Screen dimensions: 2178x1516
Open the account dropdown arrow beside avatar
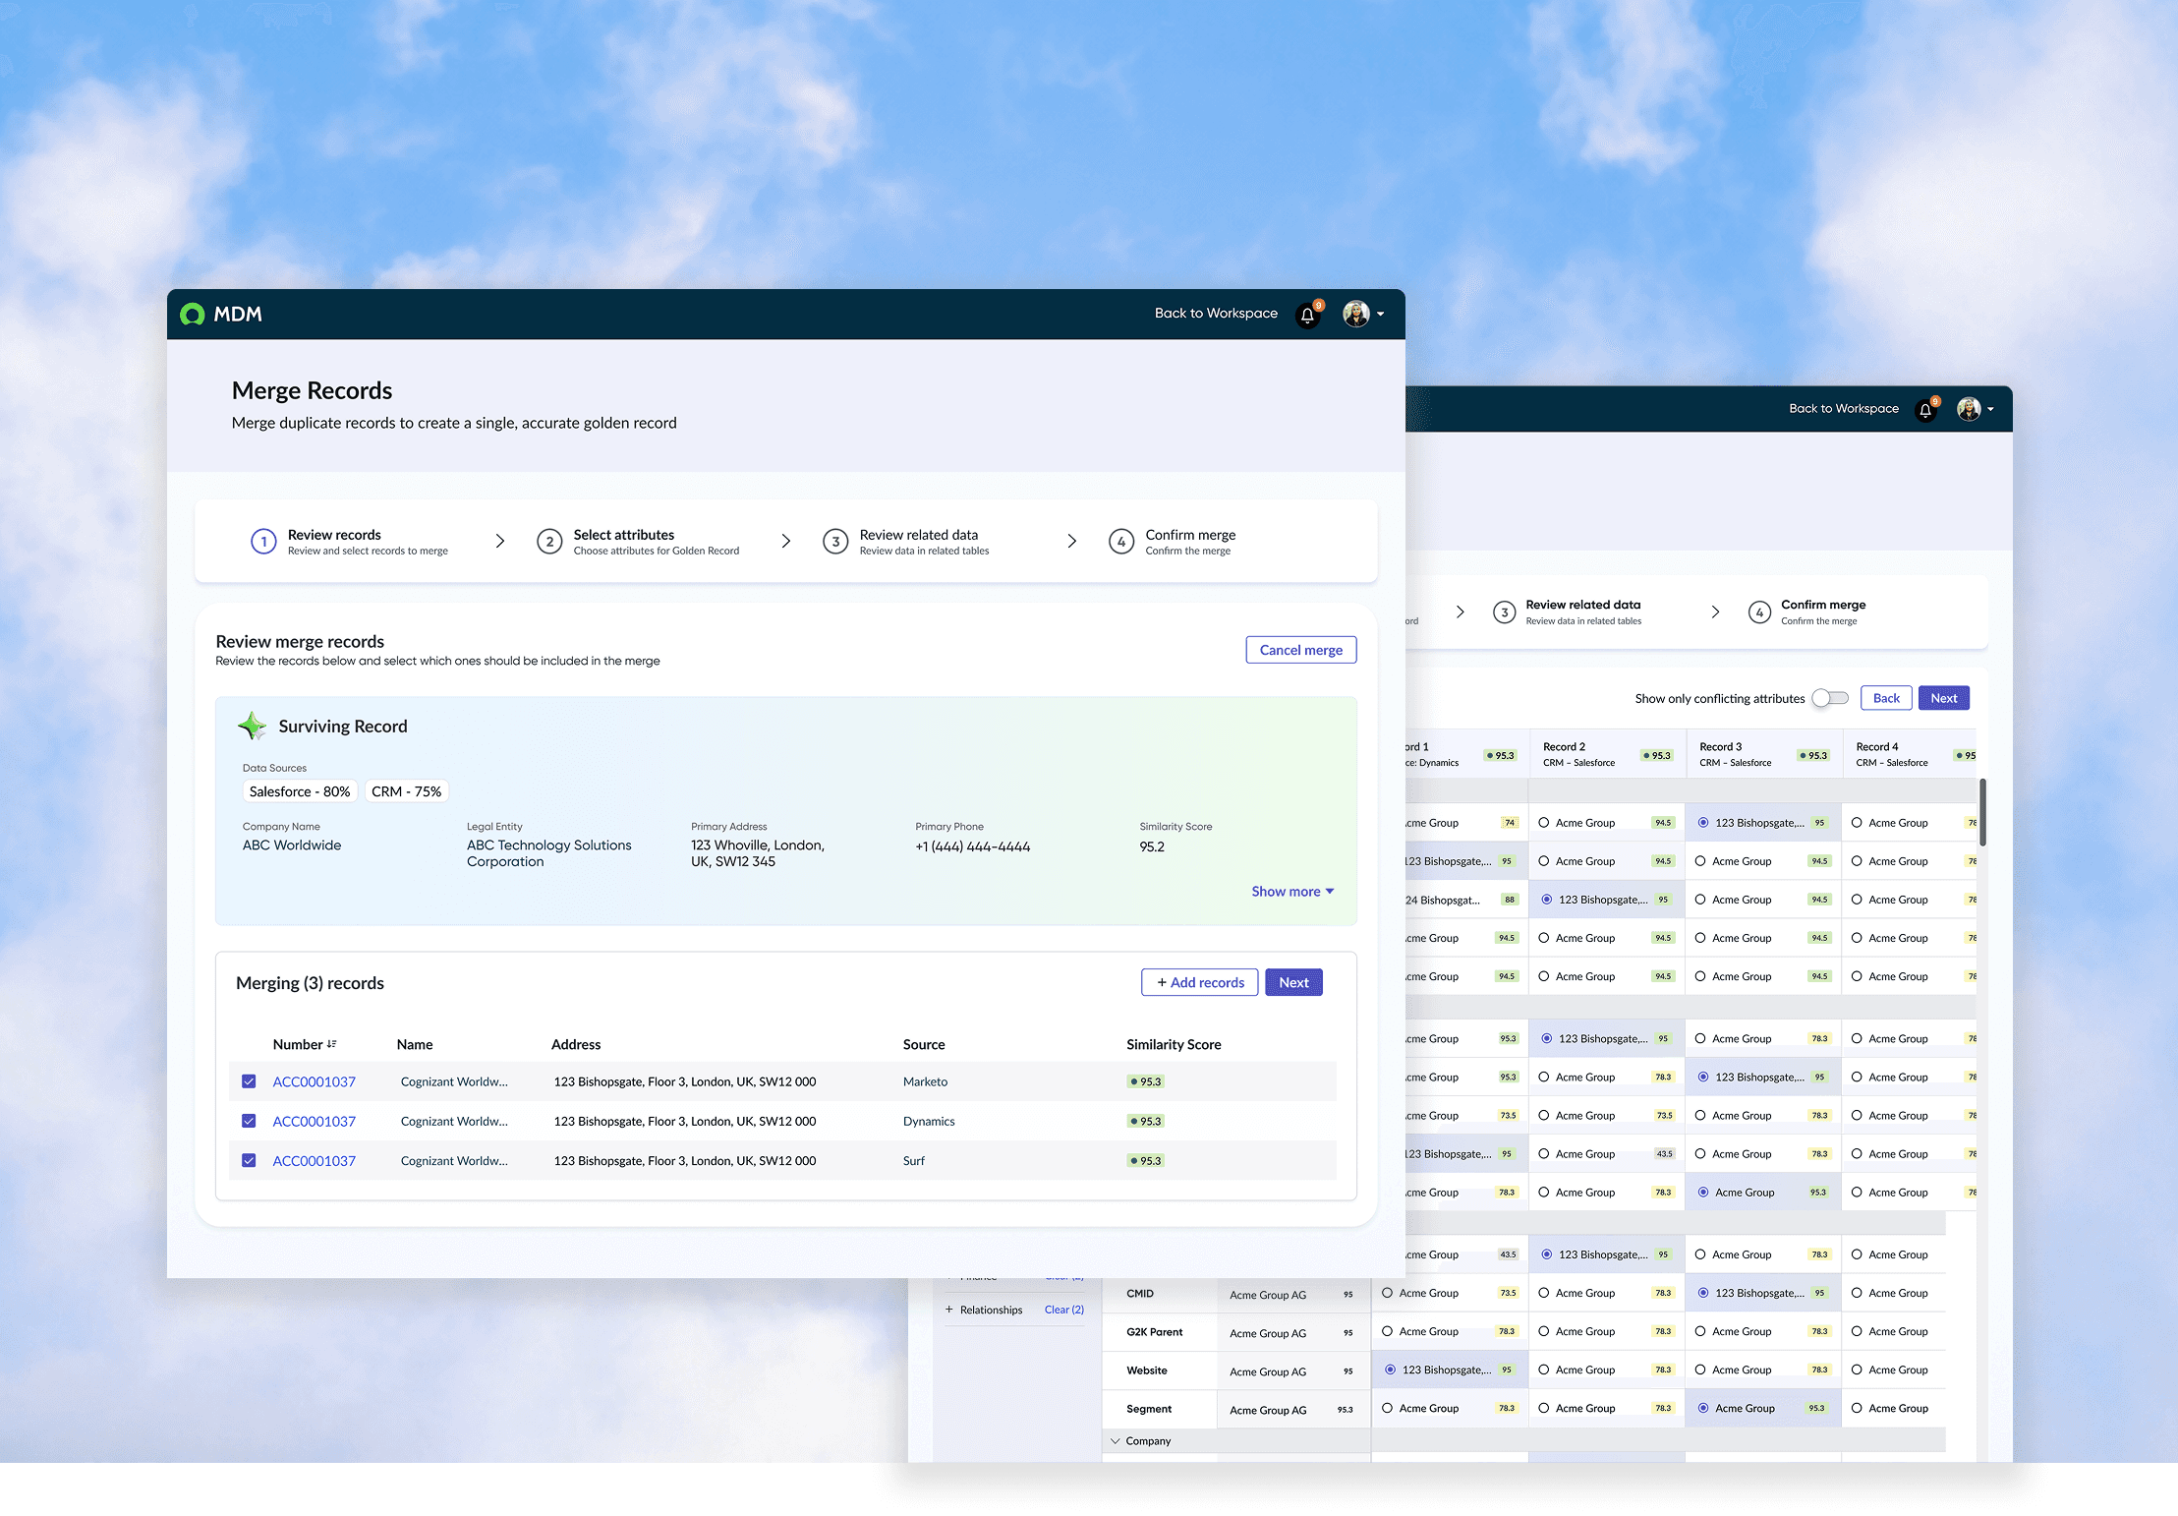(x=1381, y=315)
